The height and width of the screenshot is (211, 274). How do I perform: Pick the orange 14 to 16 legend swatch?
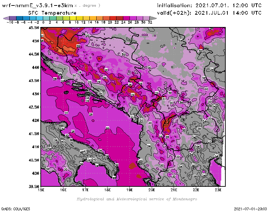coord(93,18)
